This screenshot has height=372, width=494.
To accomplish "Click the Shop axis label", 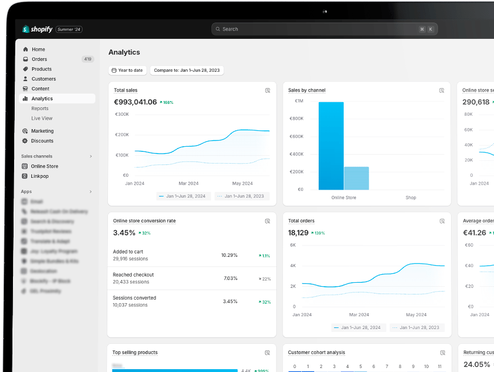I will [410, 198].
